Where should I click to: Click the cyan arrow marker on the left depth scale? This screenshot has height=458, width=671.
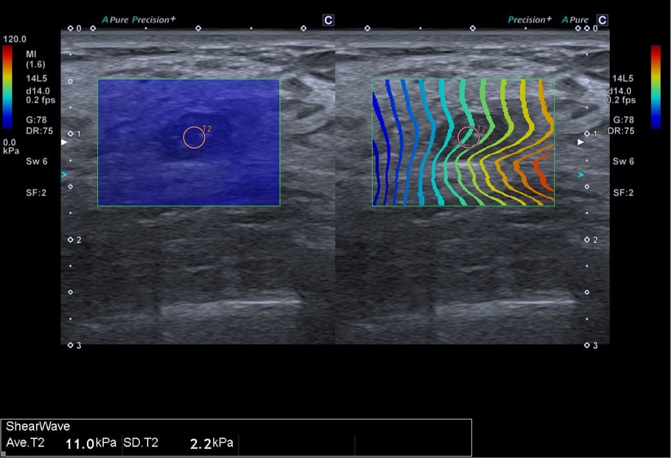click(64, 175)
